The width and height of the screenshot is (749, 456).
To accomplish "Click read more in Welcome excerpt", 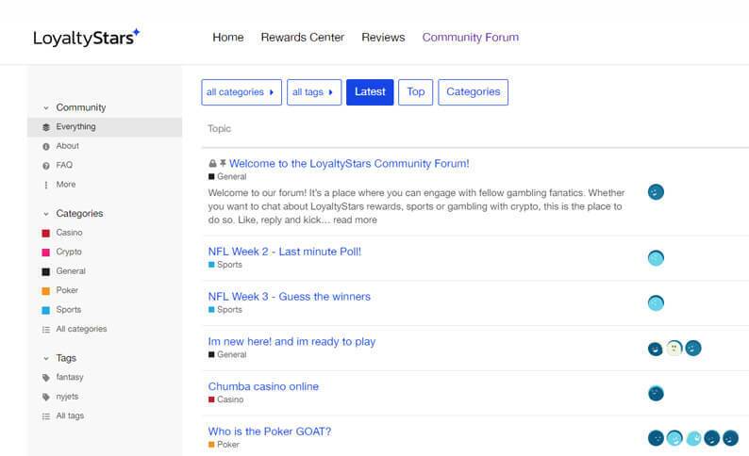I will pyautogui.click(x=355, y=220).
